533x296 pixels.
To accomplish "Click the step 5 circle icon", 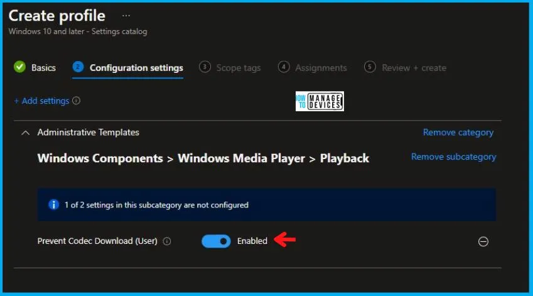I will (370, 67).
